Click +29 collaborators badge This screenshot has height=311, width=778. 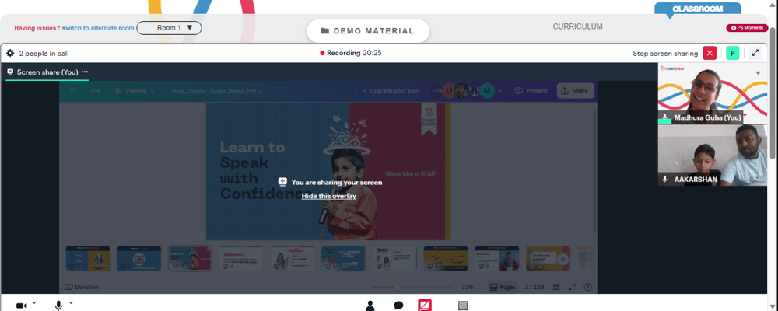coord(436,91)
